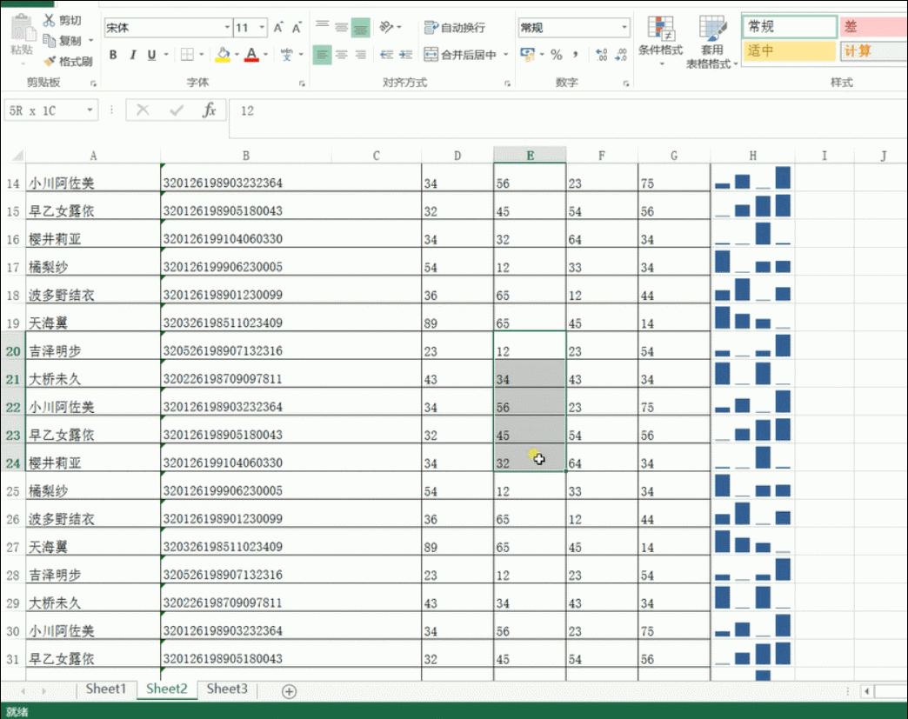Switch to the Sheet3 tab
Image resolution: width=908 pixels, height=719 pixels.
[227, 689]
